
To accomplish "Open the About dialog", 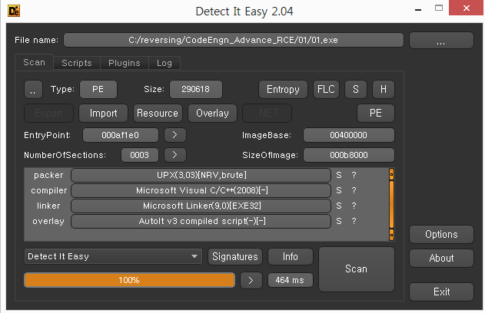I will point(441,259).
